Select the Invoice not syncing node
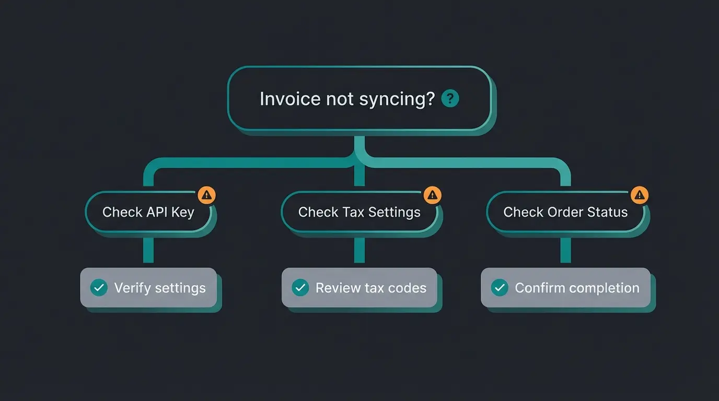 click(x=347, y=98)
